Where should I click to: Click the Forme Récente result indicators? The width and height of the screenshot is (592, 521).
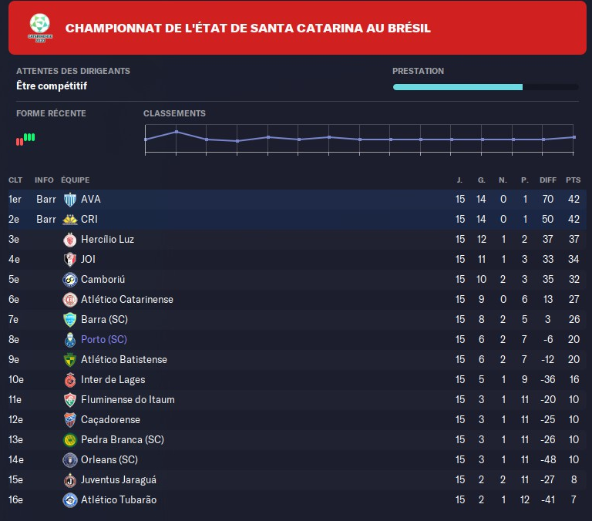coord(25,139)
